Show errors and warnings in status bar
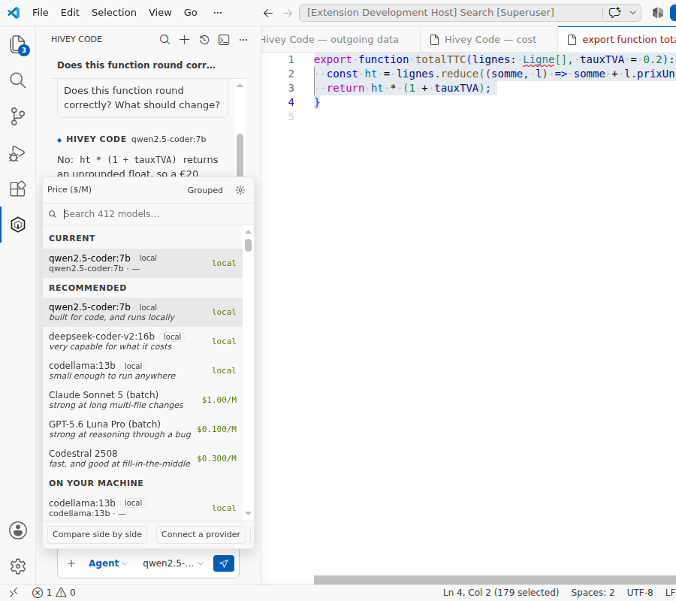The image size is (676, 601). (54, 593)
